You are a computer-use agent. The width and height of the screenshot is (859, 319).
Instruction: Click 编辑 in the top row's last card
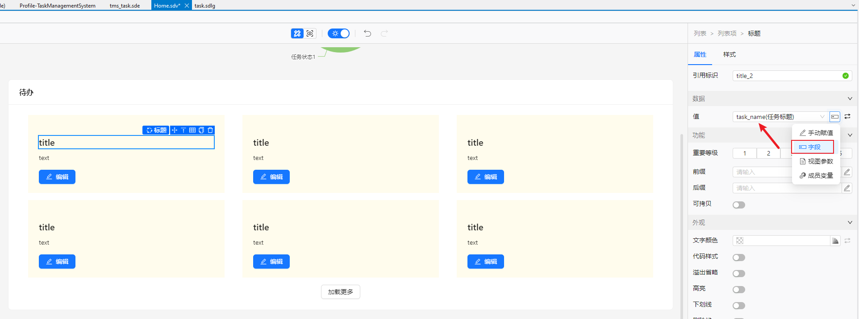[486, 177]
